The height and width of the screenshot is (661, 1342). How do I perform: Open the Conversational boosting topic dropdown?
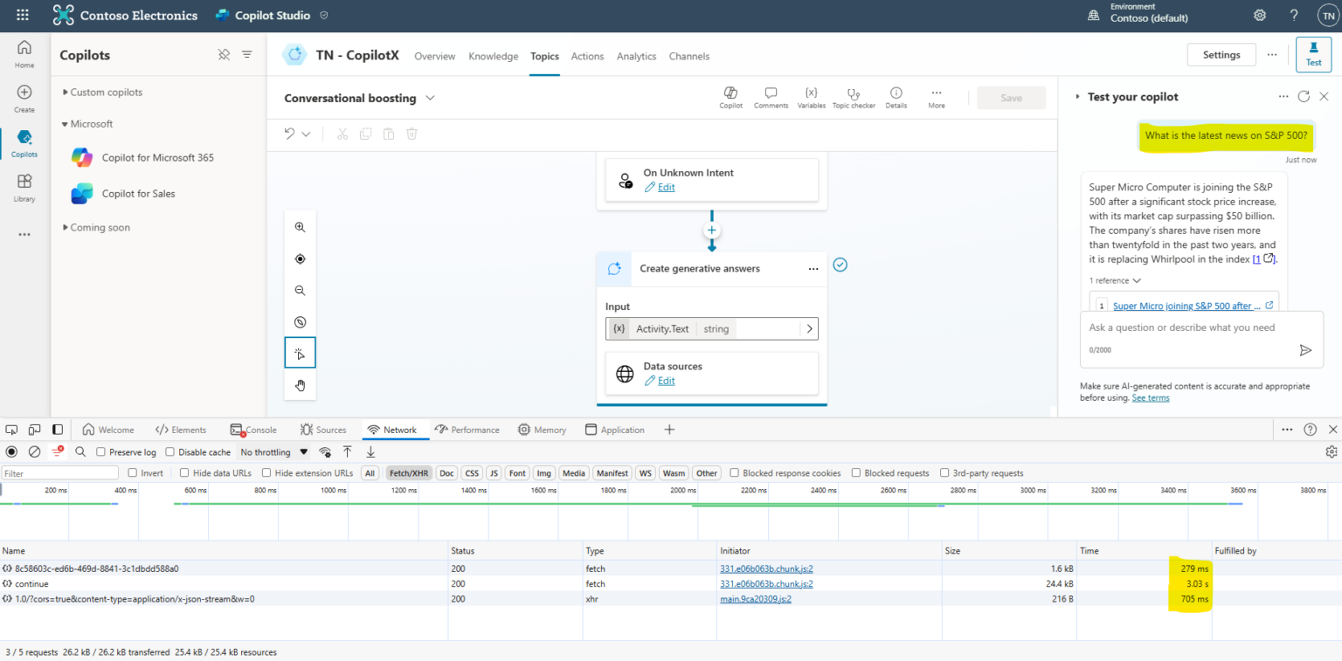430,98
